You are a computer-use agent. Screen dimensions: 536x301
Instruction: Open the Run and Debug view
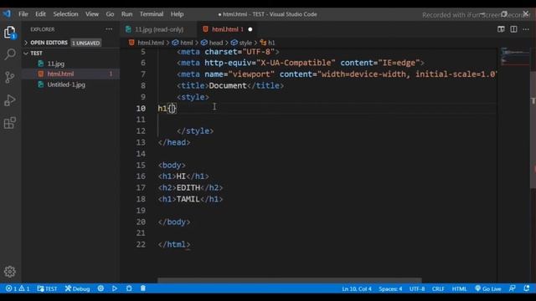(x=10, y=100)
